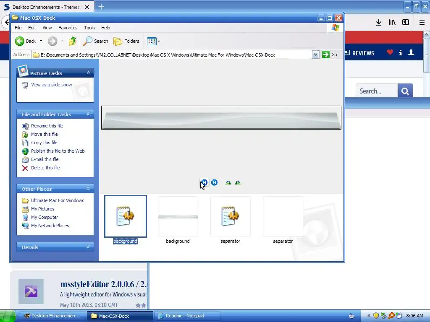This screenshot has height=322, width=430.
Task: Click Move this file
Action: pyautogui.click(x=44, y=134)
